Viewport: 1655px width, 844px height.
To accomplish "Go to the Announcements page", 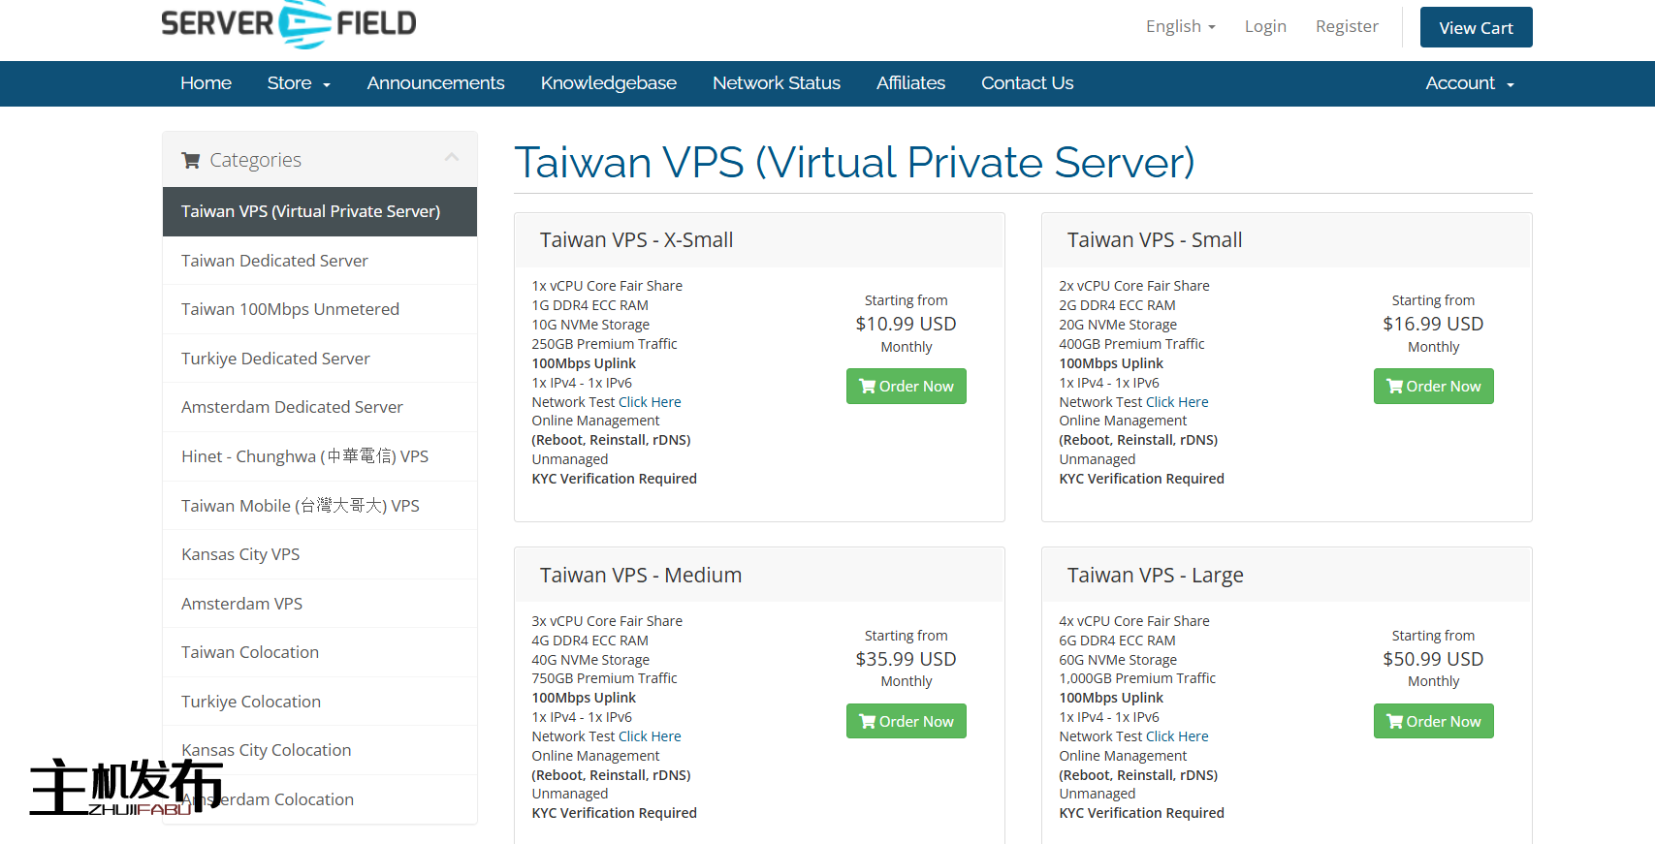I will (435, 83).
